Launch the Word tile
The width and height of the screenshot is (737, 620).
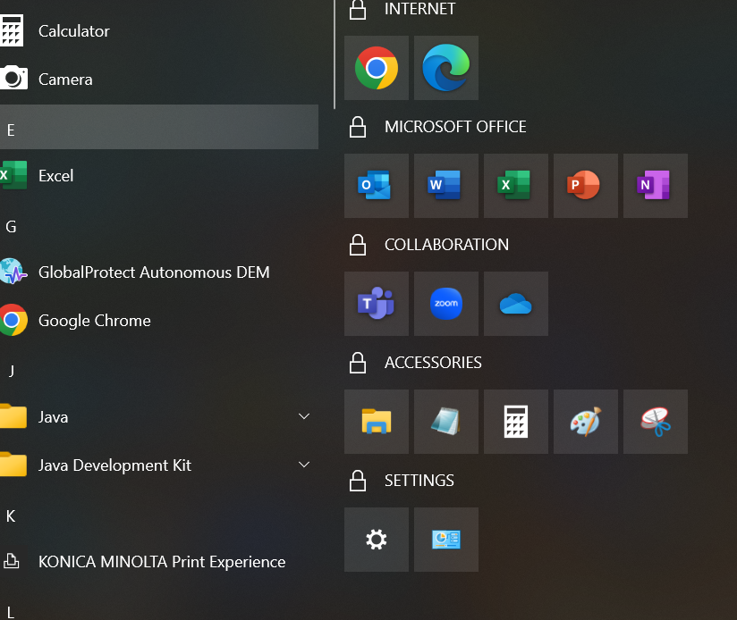(x=446, y=186)
